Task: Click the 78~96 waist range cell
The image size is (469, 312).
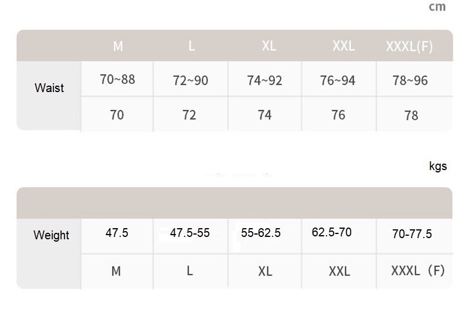Action: (410, 80)
